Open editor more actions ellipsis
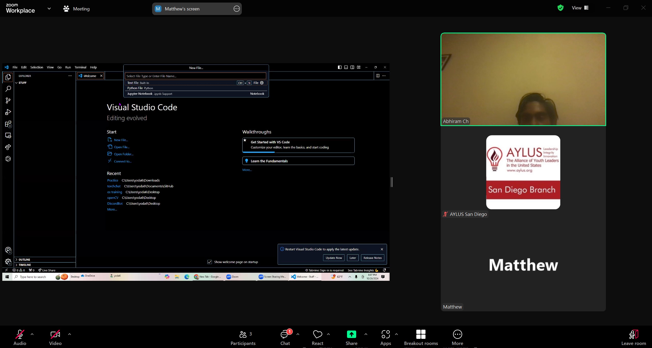This screenshot has width=652, height=348. [x=384, y=76]
